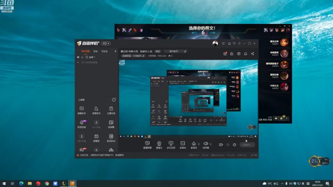Open the League window settings gear
This screenshot has height=187, width=333.
click(x=285, y=26)
